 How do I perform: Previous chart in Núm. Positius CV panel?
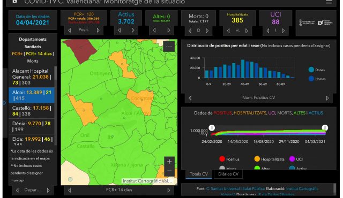click(x=190, y=98)
